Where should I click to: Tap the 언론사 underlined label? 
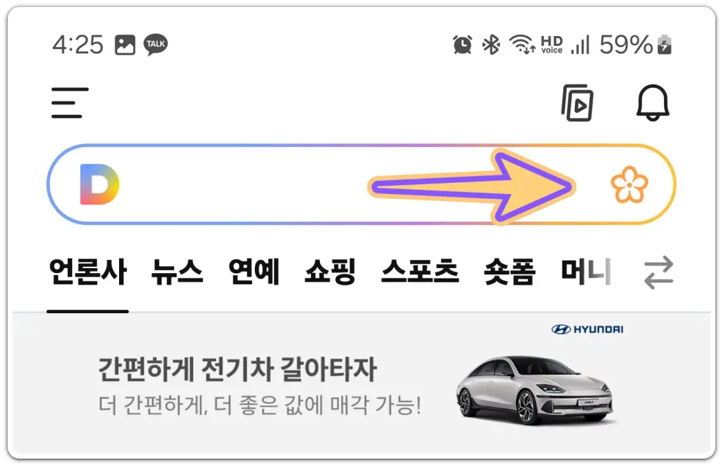[x=88, y=272]
